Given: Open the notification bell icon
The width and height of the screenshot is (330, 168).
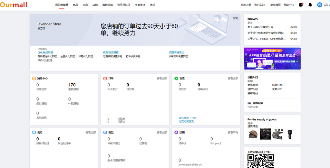Looking at the screenshot, I should click(310, 5).
